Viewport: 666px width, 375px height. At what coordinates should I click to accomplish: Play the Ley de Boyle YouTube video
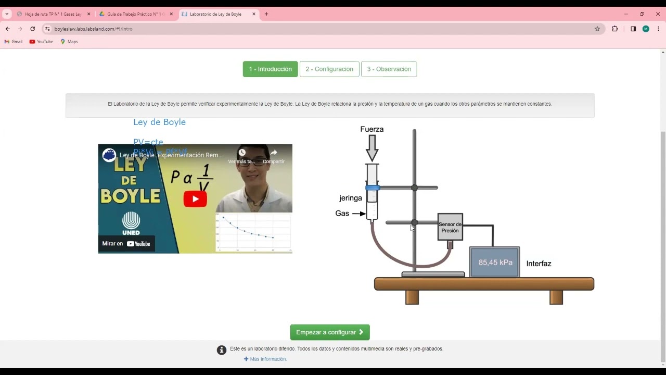(195, 199)
